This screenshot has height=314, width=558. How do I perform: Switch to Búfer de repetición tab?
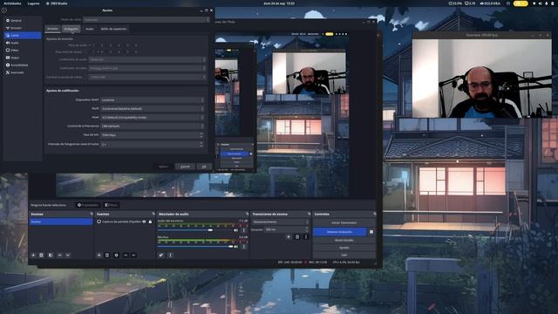click(x=113, y=29)
